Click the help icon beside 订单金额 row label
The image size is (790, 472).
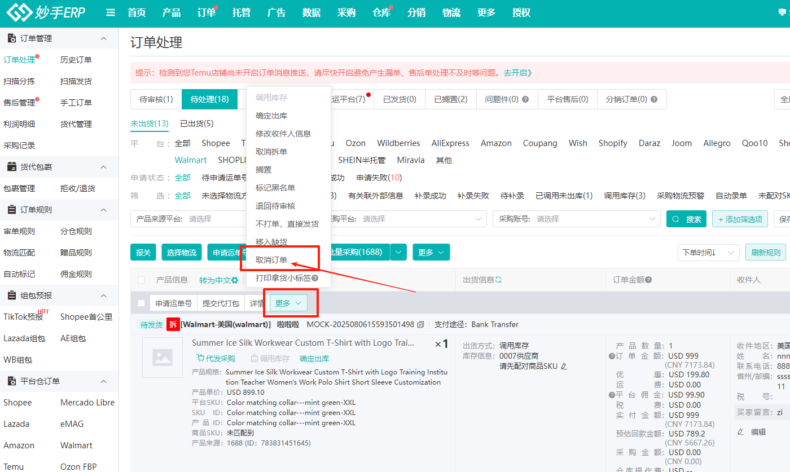coord(612,356)
